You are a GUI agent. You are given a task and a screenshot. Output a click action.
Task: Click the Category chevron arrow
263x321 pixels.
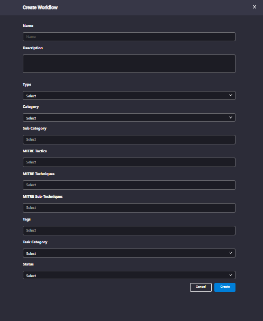231,117
